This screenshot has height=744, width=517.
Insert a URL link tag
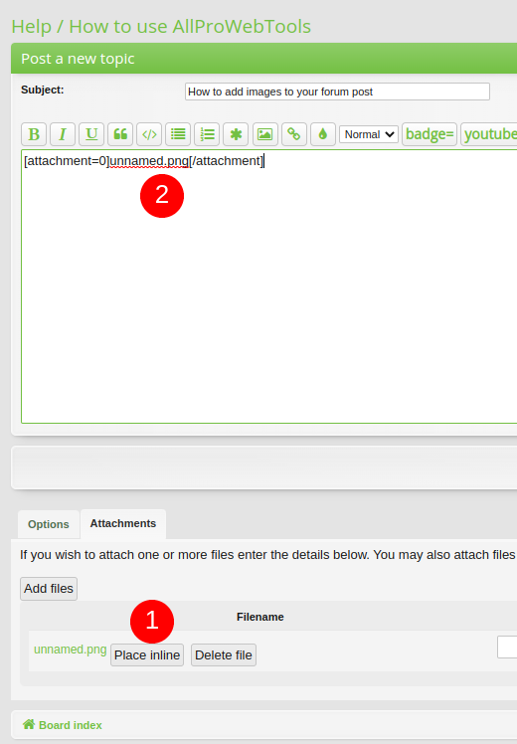(x=294, y=134)
